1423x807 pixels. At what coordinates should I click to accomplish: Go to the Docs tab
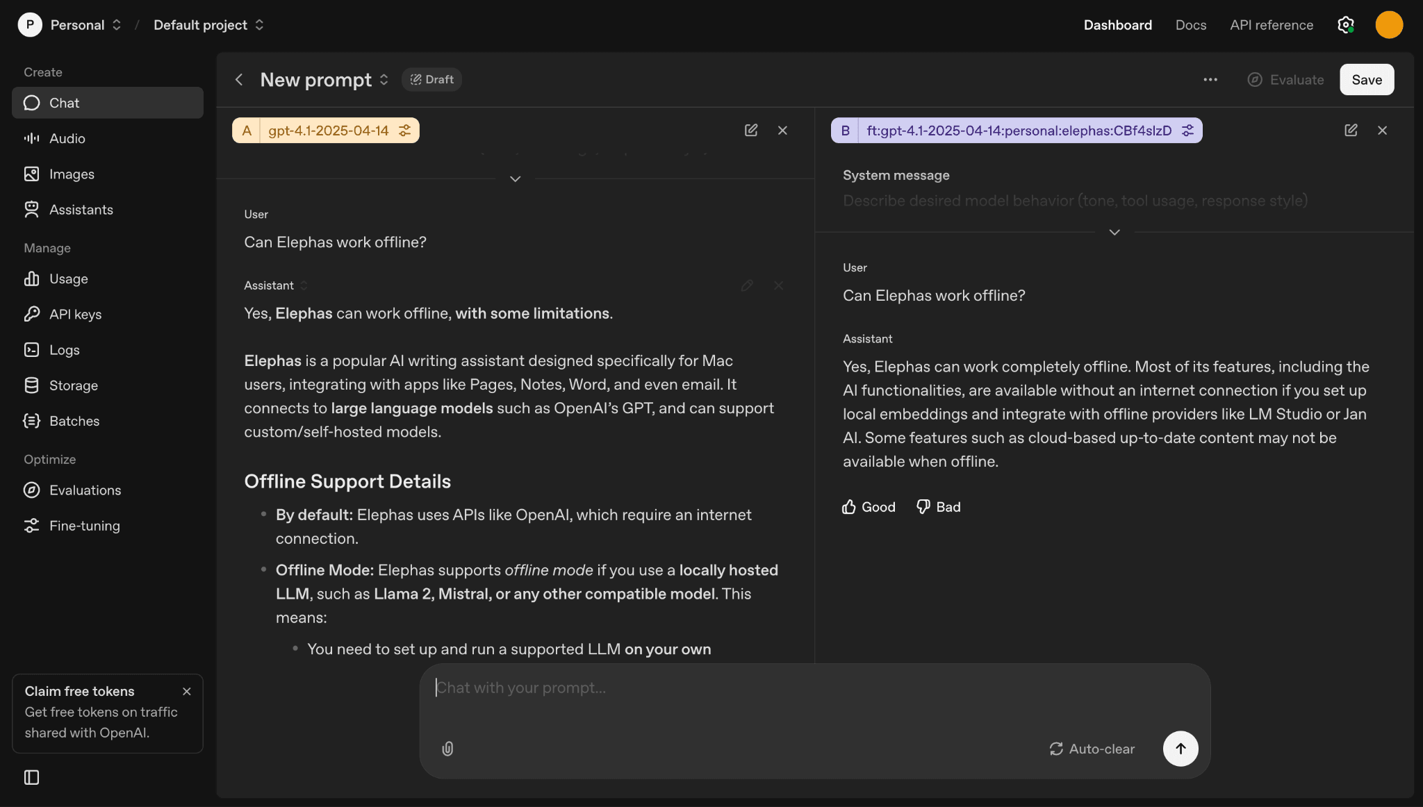(x=1190, y=25)
